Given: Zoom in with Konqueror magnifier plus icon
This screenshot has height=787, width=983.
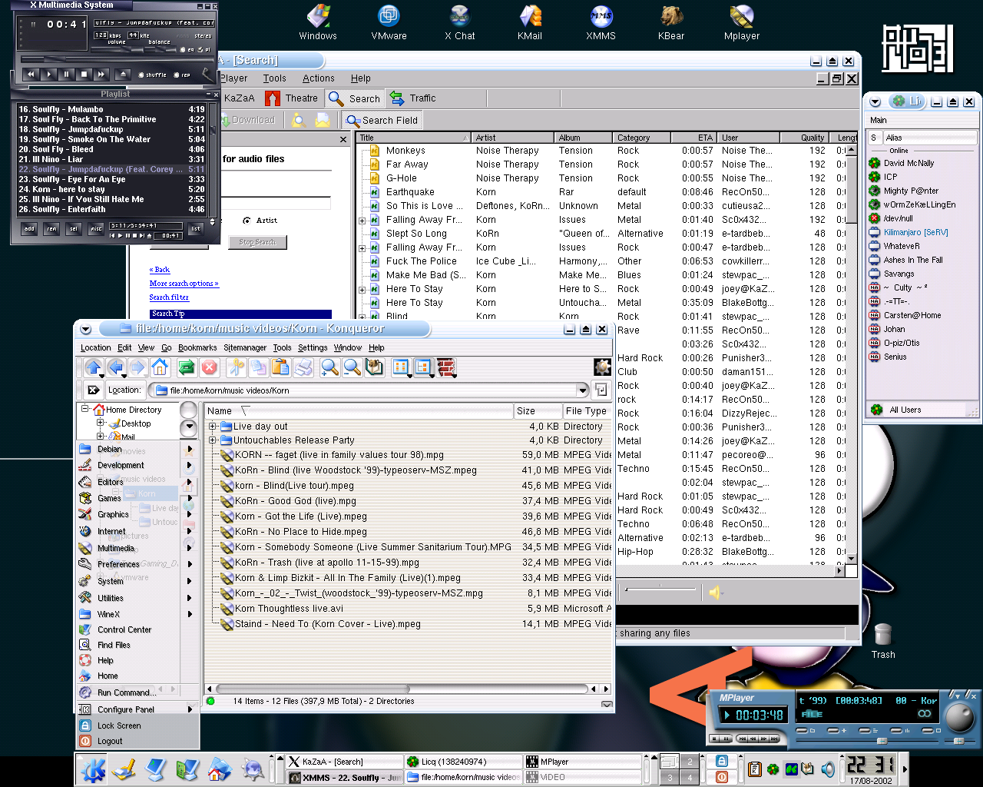Looking at the screenshot, I should tap(329, 368).
